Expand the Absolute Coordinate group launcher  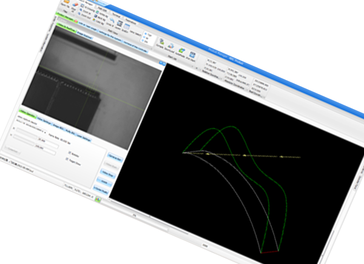click(247, 89)
